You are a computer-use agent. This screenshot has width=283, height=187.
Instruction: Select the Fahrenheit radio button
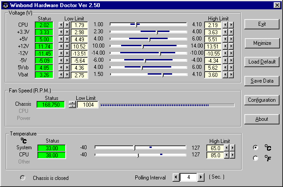(x=255, y=158)
